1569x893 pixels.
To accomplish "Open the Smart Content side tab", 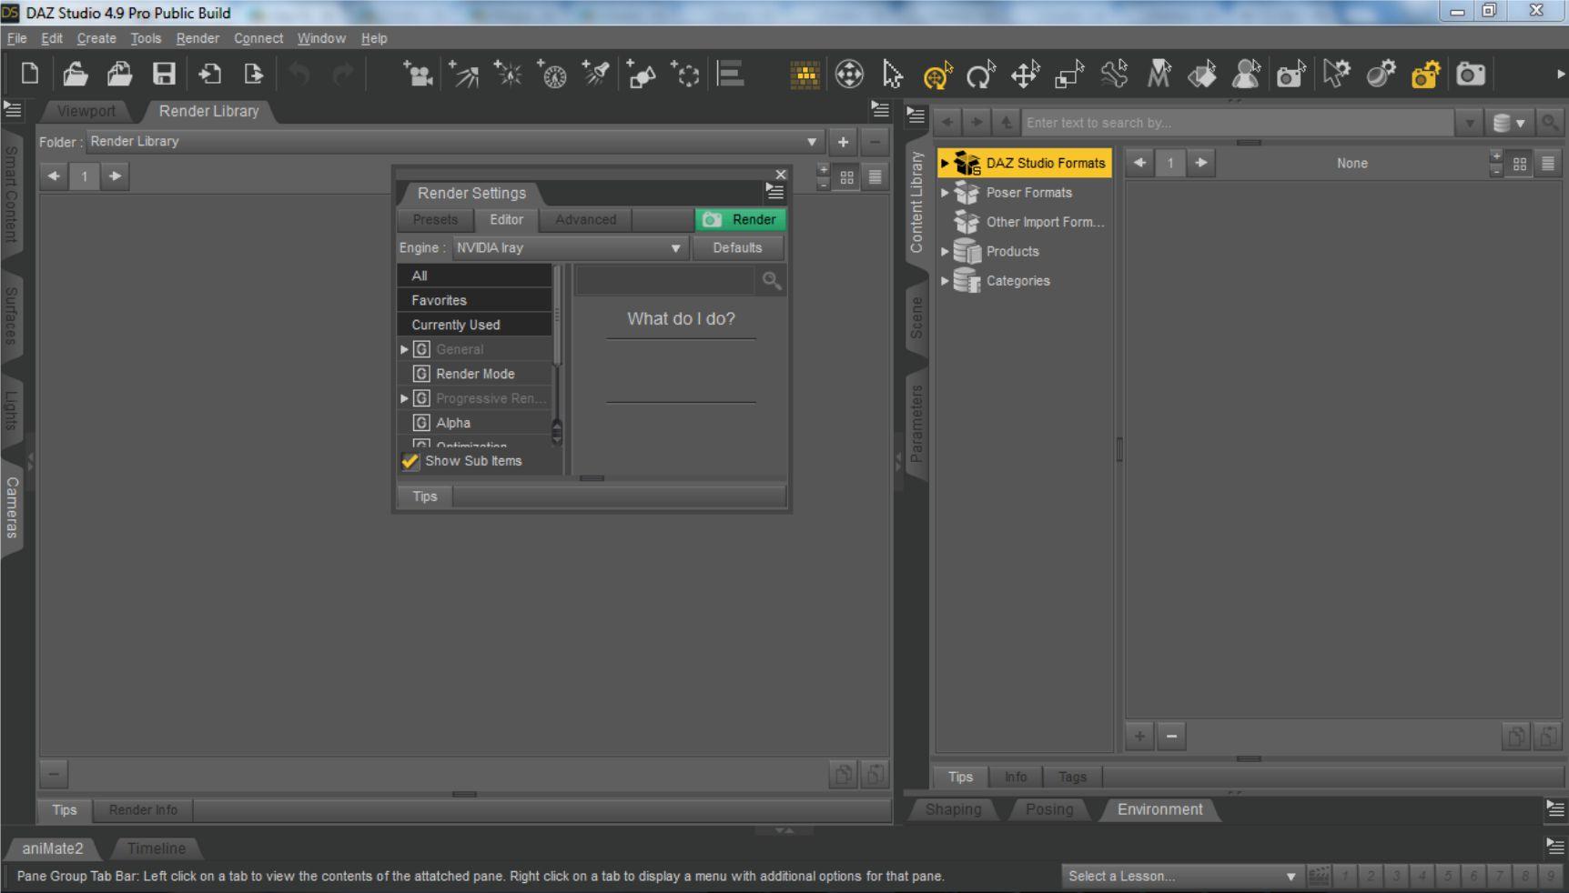I will click(x=12, y=195).
